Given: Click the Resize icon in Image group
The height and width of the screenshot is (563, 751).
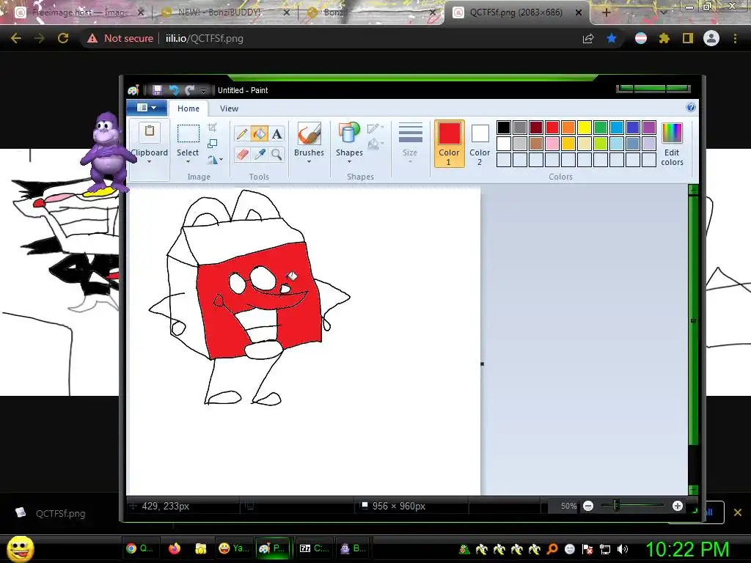Looking at the screenshot, I should pos(213,144).
